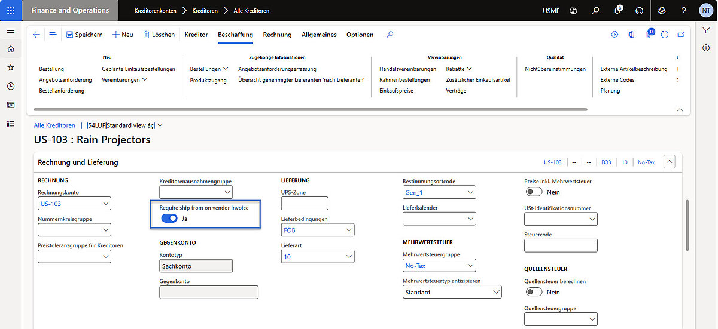
Task: Refresh the page with circular arrow
Action: point(665,35)
